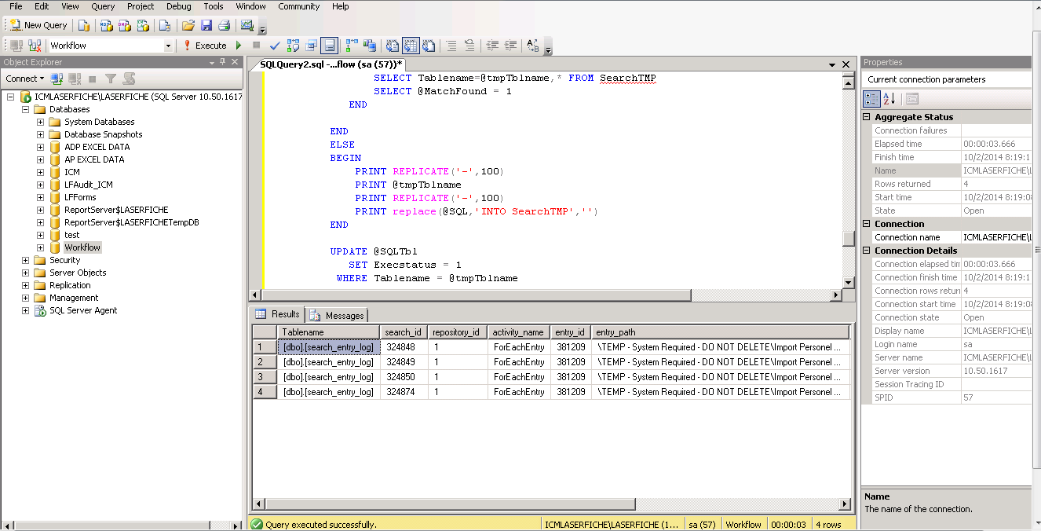Select the ReportServer$LASERFICHETempDB database

click(x=131, y=222)
